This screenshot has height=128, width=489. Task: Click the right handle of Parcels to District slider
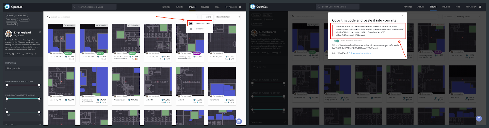pyautogui.click(x=39, y=99)
